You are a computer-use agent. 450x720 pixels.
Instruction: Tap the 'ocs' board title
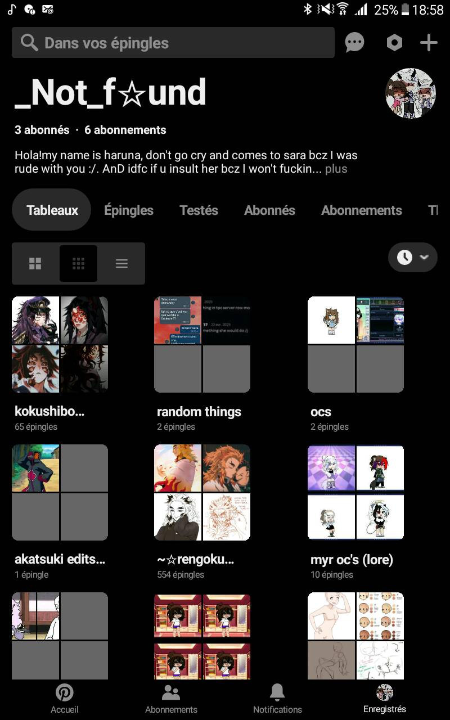(x=321, y=412)
